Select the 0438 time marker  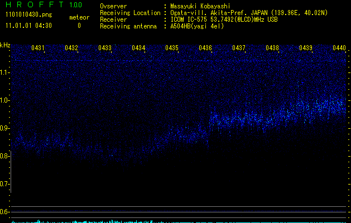click(x=272, y=49)
